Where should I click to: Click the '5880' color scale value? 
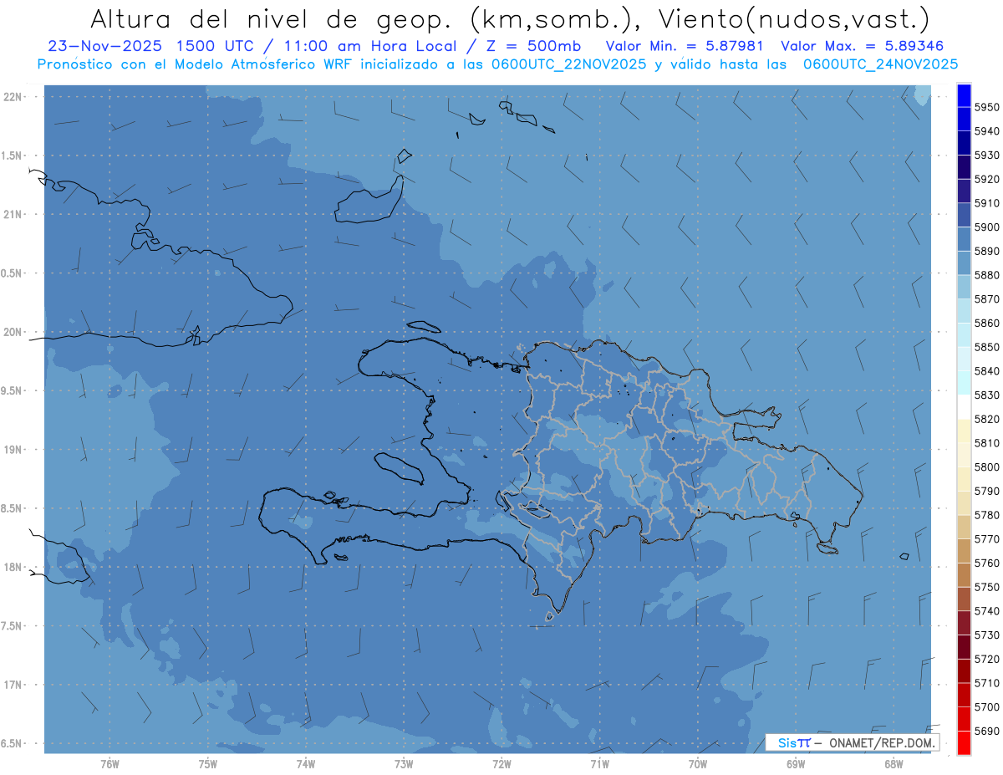coord(986,275)
